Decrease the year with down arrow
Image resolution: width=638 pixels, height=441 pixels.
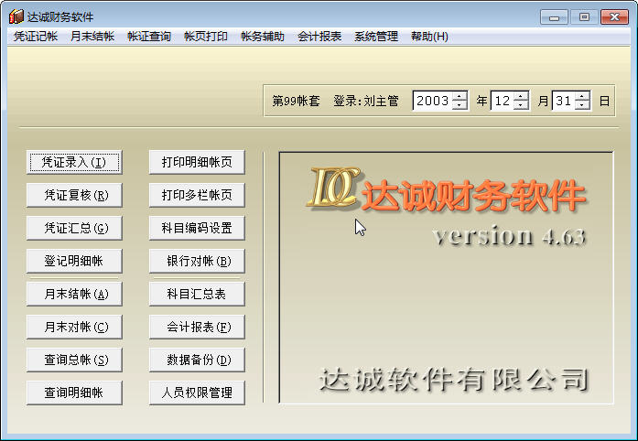[460, 105]
